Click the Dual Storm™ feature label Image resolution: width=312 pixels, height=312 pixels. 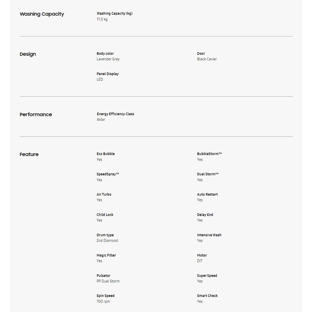(208, 174)
